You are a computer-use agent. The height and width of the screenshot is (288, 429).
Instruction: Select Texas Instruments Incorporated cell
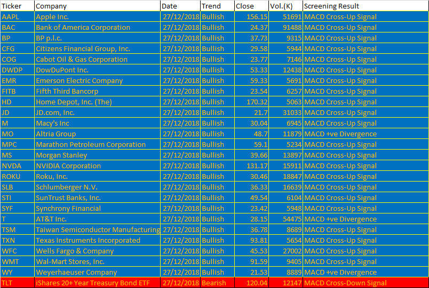coord(97,240)
